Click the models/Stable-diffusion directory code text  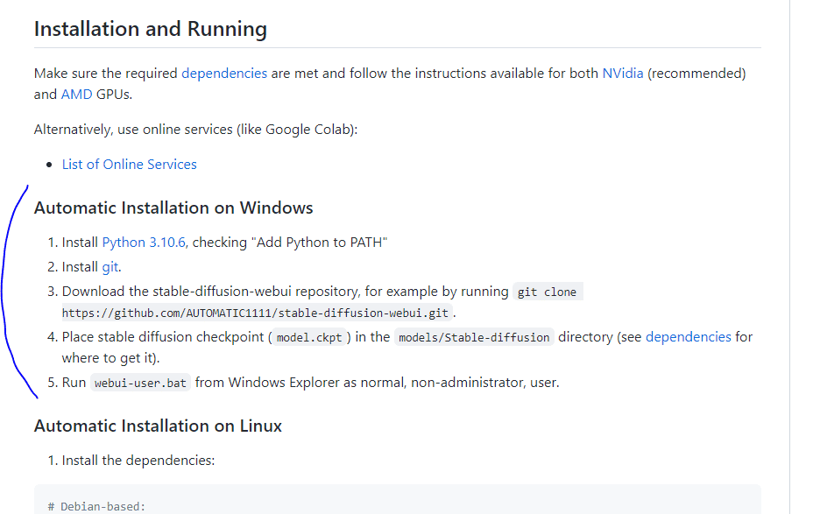474,338
